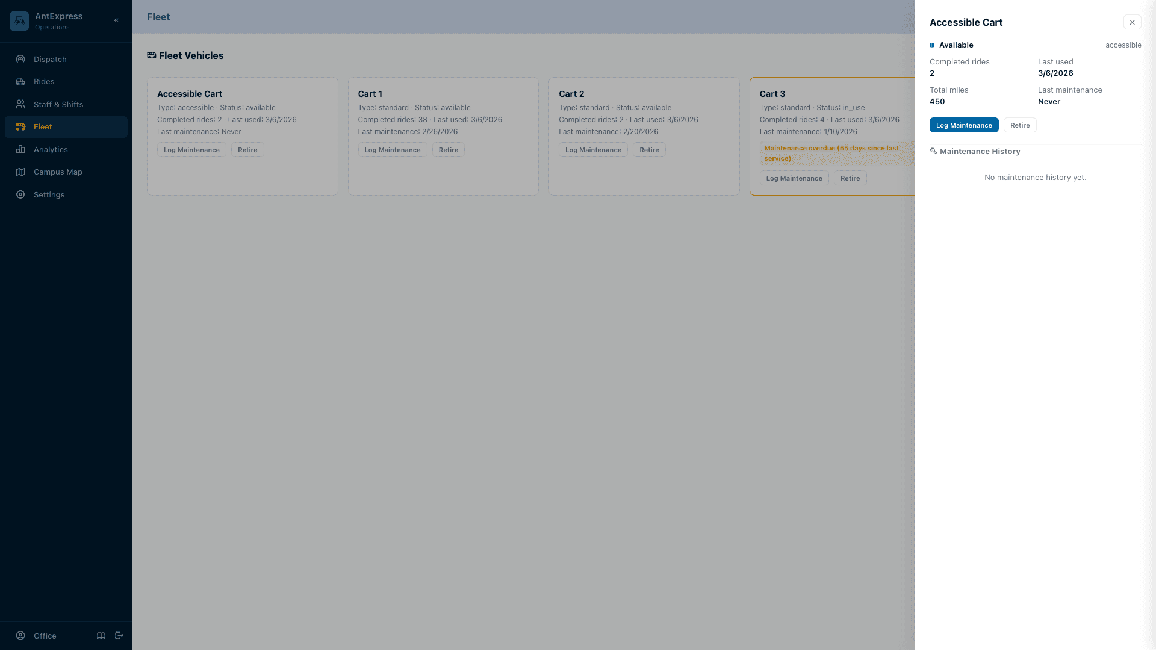This screenshot has height=650, width=1156.
Task: Open Staff & Shifts via people icon
Action: pos(20,104)
